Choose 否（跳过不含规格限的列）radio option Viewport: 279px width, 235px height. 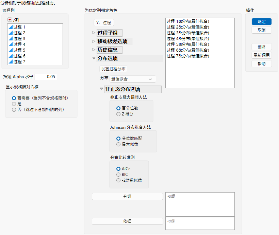(x=14, y=110)
